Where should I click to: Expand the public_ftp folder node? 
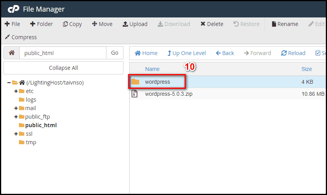pos(16,117)
